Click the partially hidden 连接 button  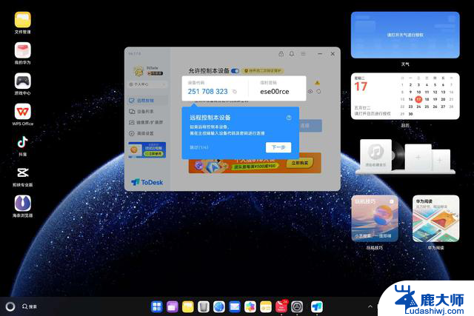[310, 125]
